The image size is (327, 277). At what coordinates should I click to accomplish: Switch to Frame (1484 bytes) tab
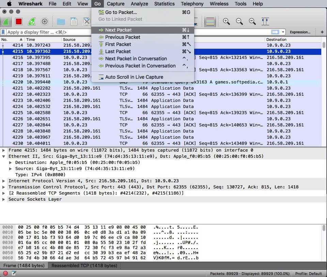click(x=24, y=265)
